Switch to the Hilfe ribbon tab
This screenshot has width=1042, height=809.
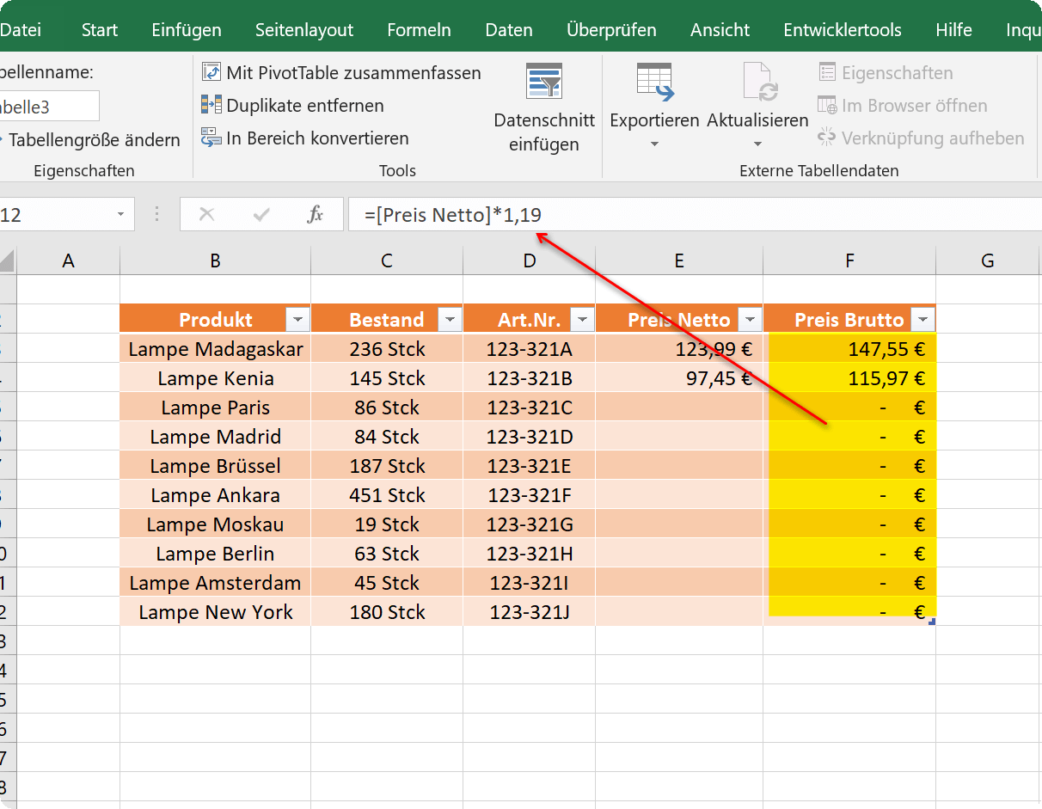click(x=953, y=30)
